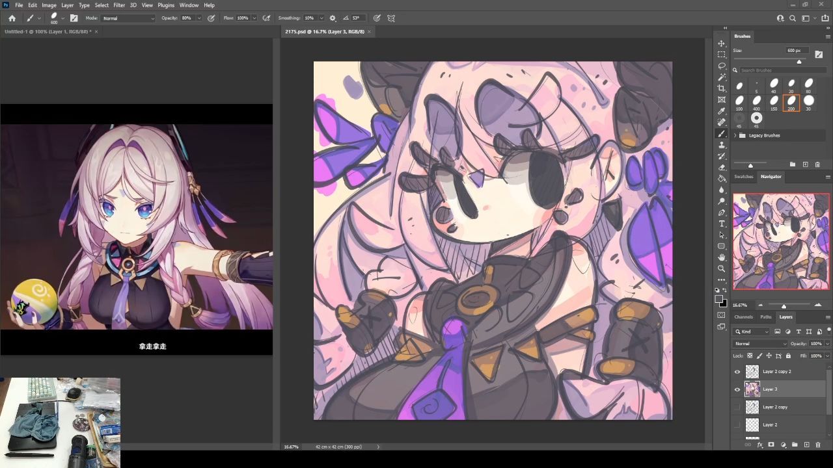Open smoothing options gear icon
The width and height of the screenshot is (833, 468).
(333, 18)
